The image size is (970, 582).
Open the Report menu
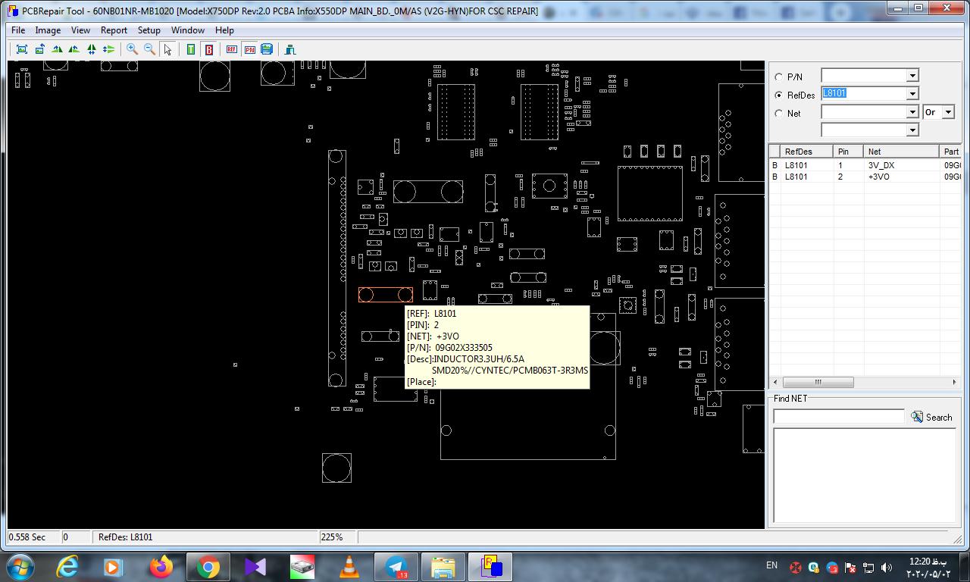pyautogui.click(x=114, y=30)
